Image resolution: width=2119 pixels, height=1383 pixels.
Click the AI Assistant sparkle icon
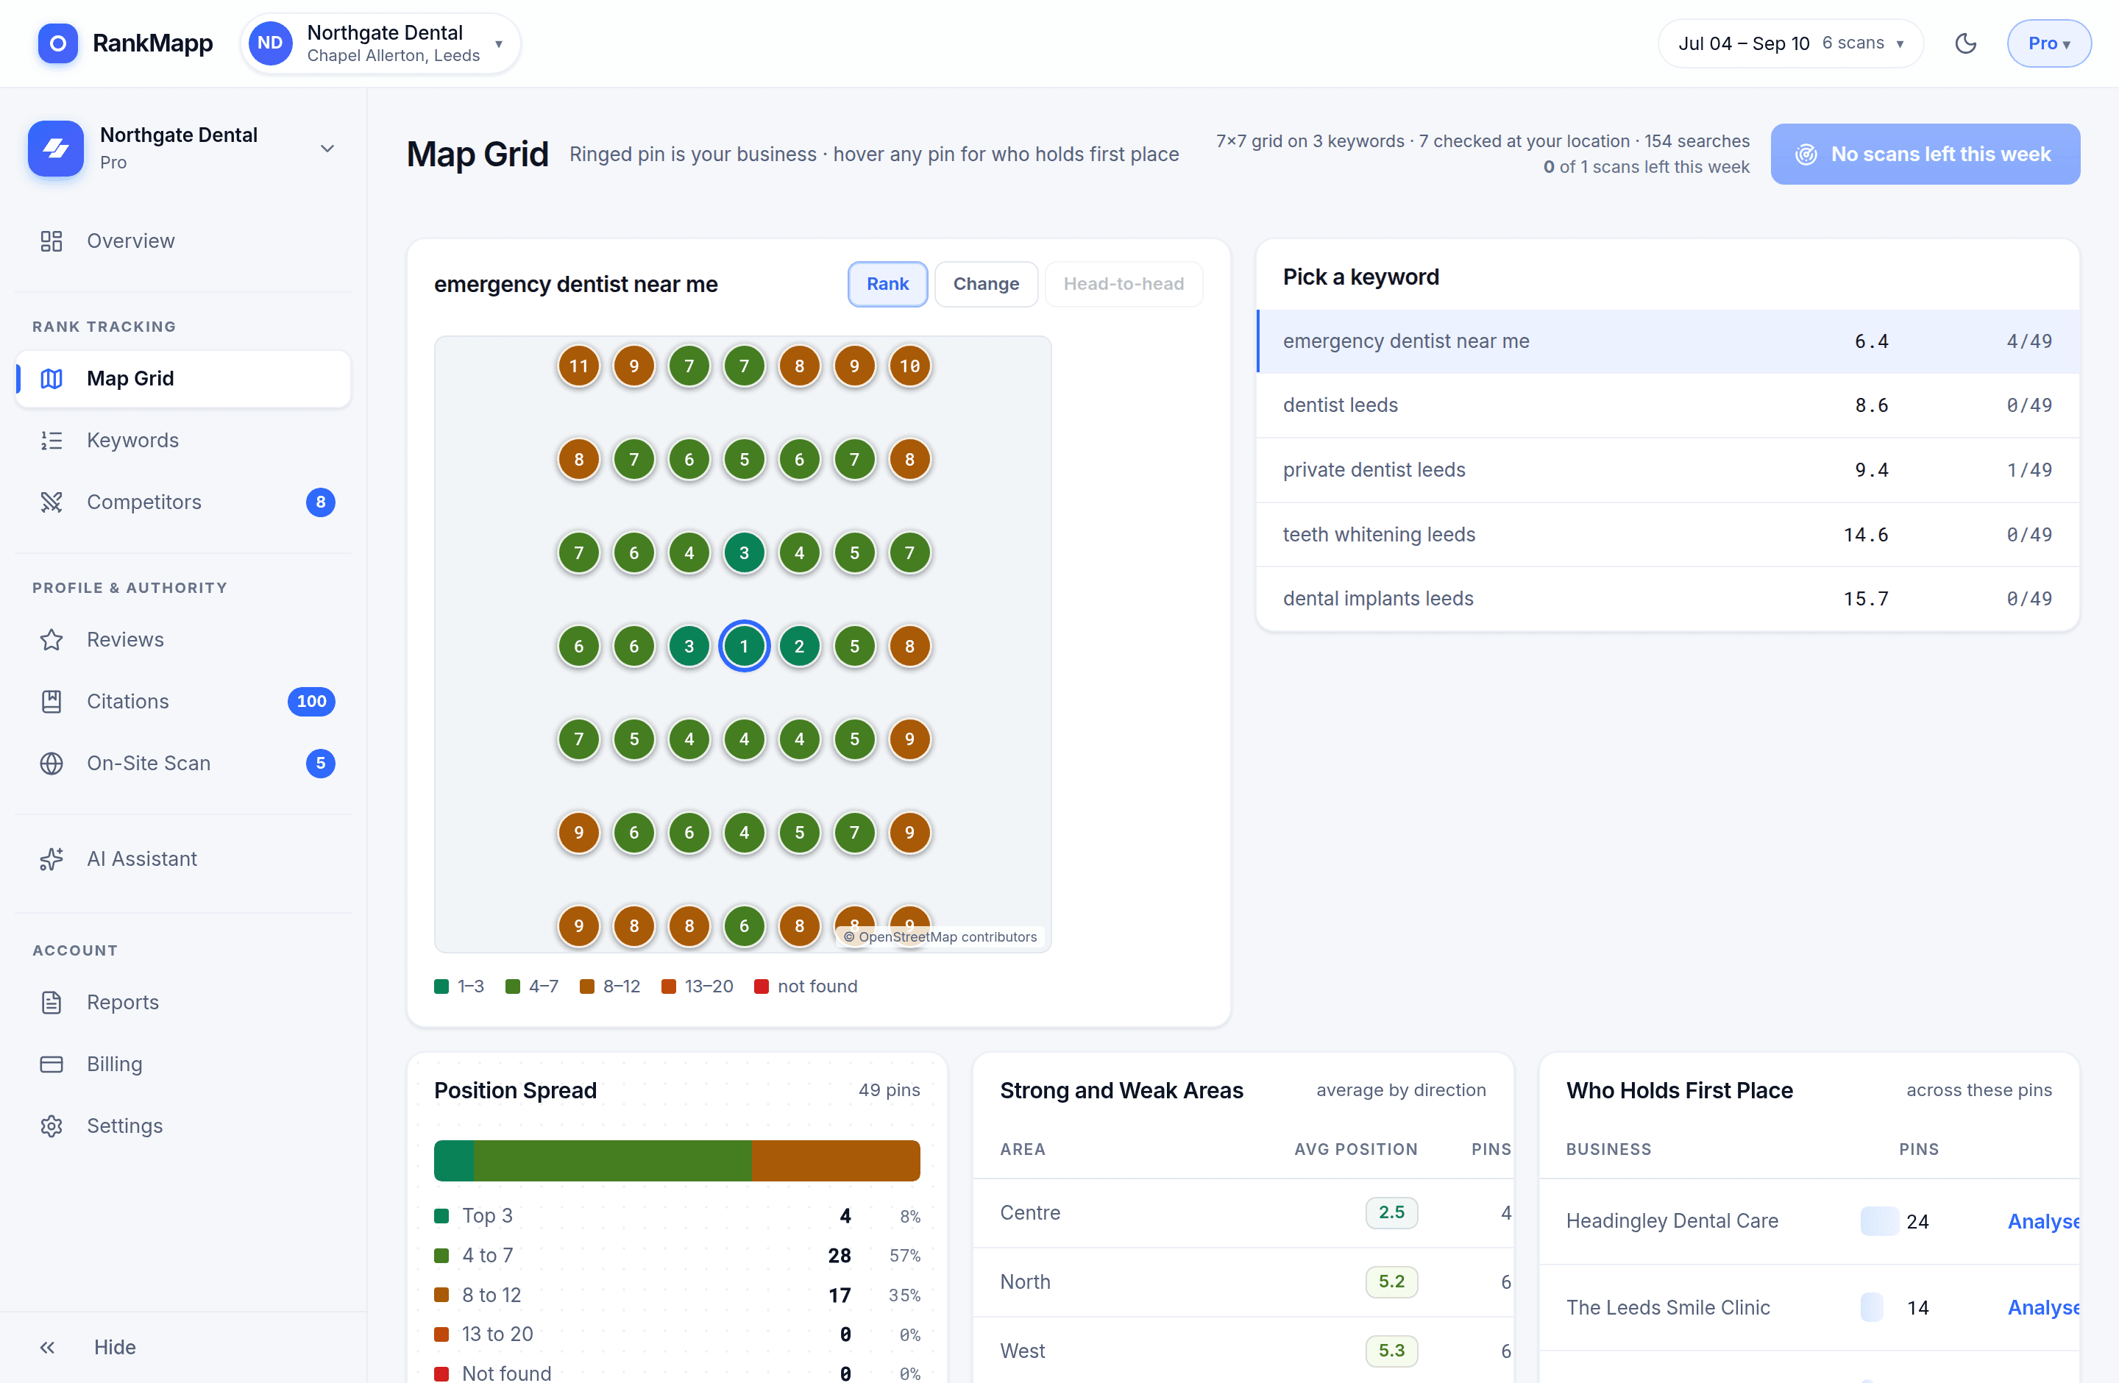pyautogui.click(x=52, y=858)
